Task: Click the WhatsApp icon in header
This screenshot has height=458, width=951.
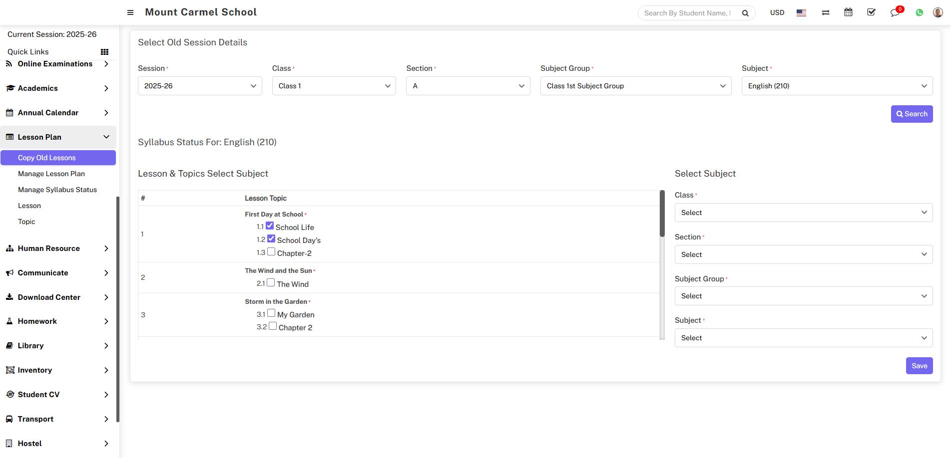Action: click(919, 12)
